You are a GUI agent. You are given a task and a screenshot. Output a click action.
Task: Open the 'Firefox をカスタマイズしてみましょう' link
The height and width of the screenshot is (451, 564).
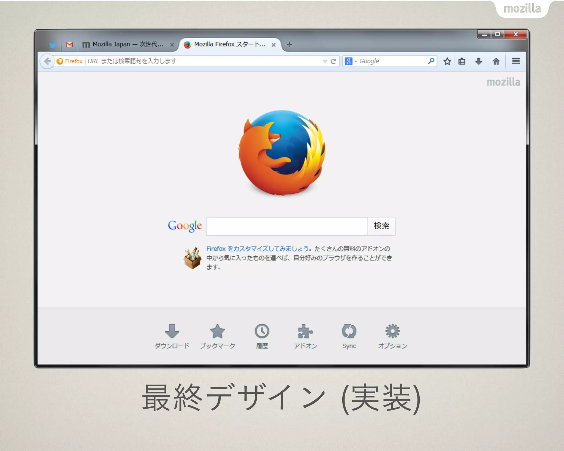point(257,249)
